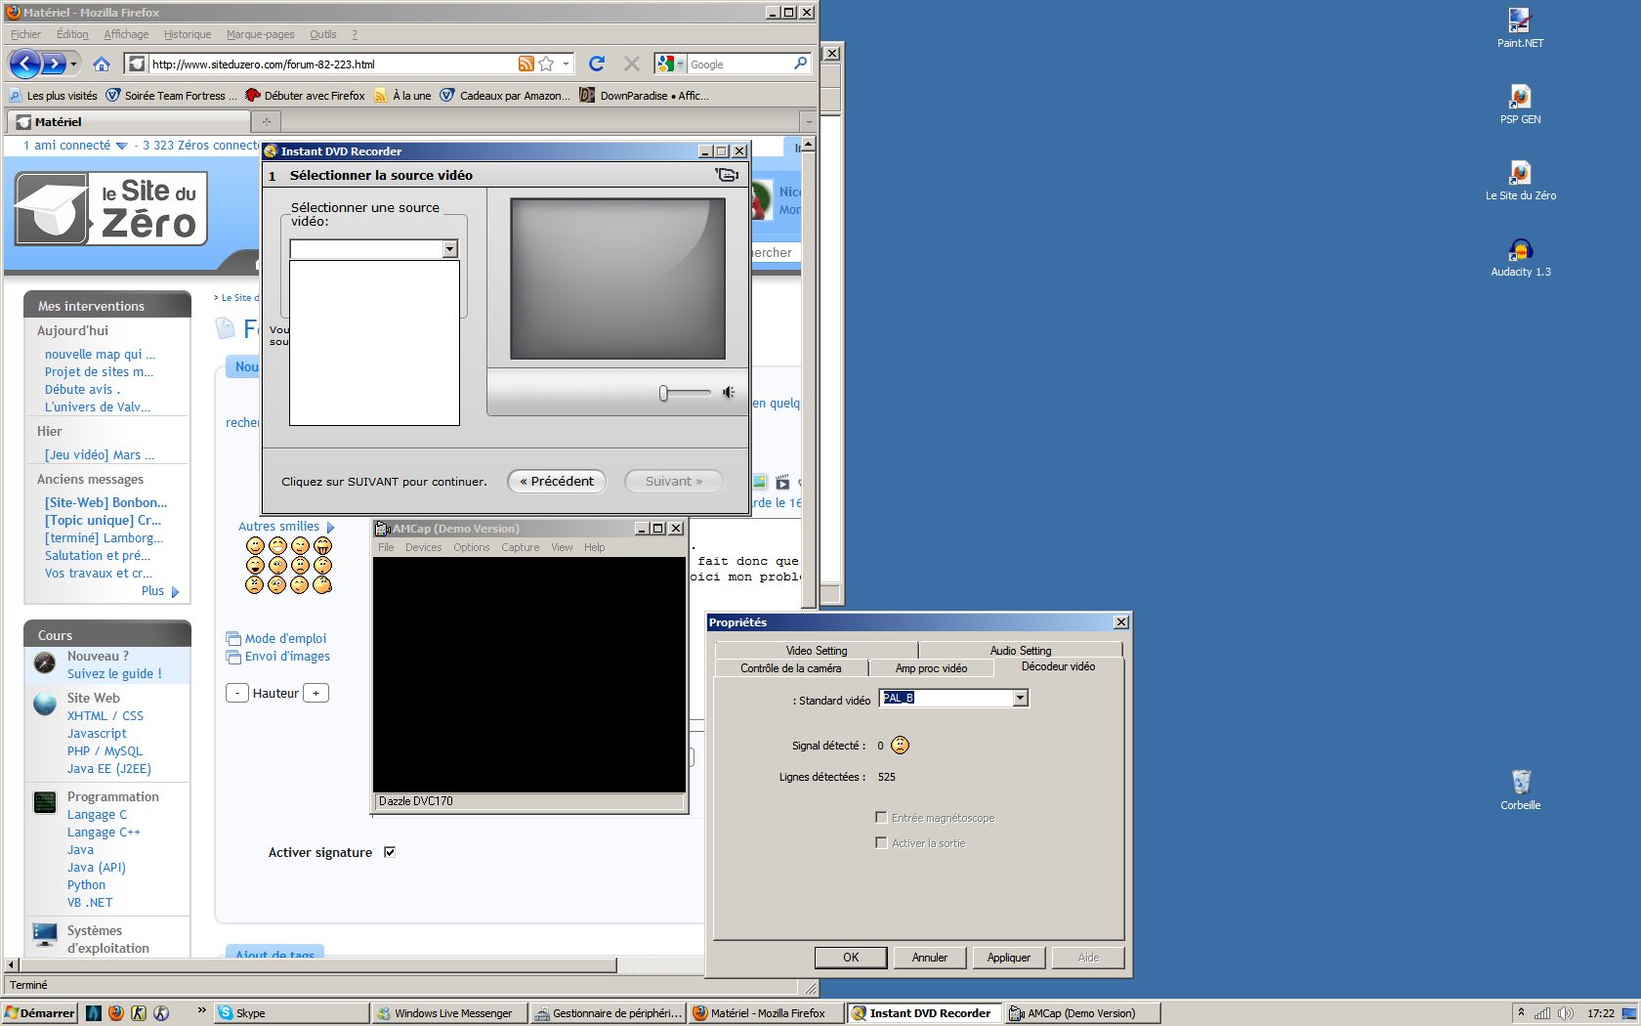Open search engine dropdown in Google box
Screen dimensions: 1641x1026
click(681, 64)
